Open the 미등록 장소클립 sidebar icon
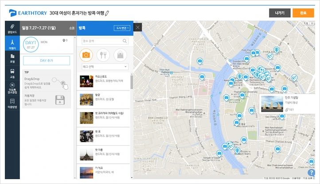The image size is (320, 184). (x=12, y=88)
